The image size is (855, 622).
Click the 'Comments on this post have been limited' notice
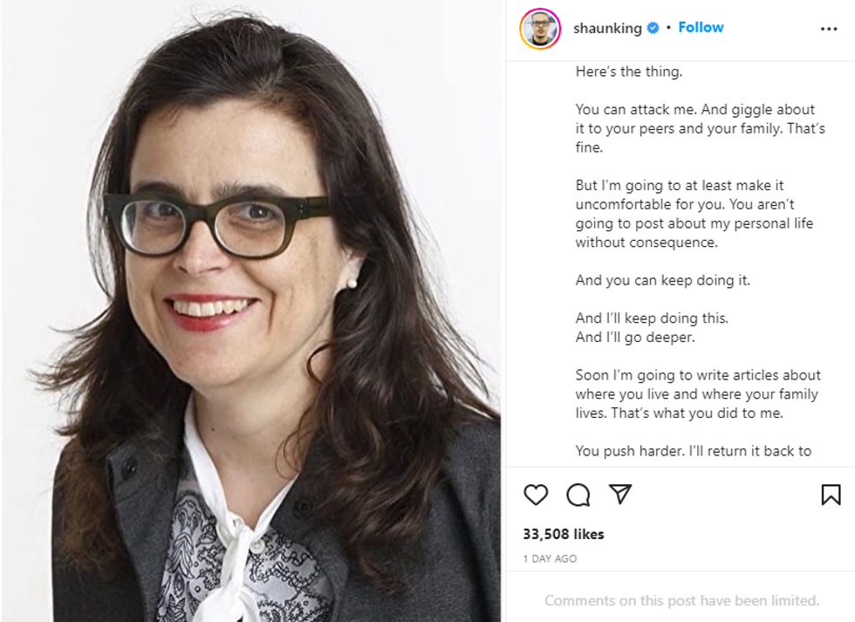click(681, 601)
